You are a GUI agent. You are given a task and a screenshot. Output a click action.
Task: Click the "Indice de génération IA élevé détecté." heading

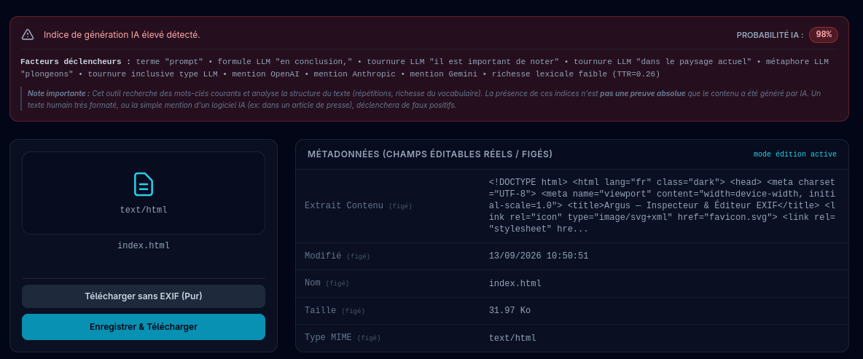click(122, 35)
